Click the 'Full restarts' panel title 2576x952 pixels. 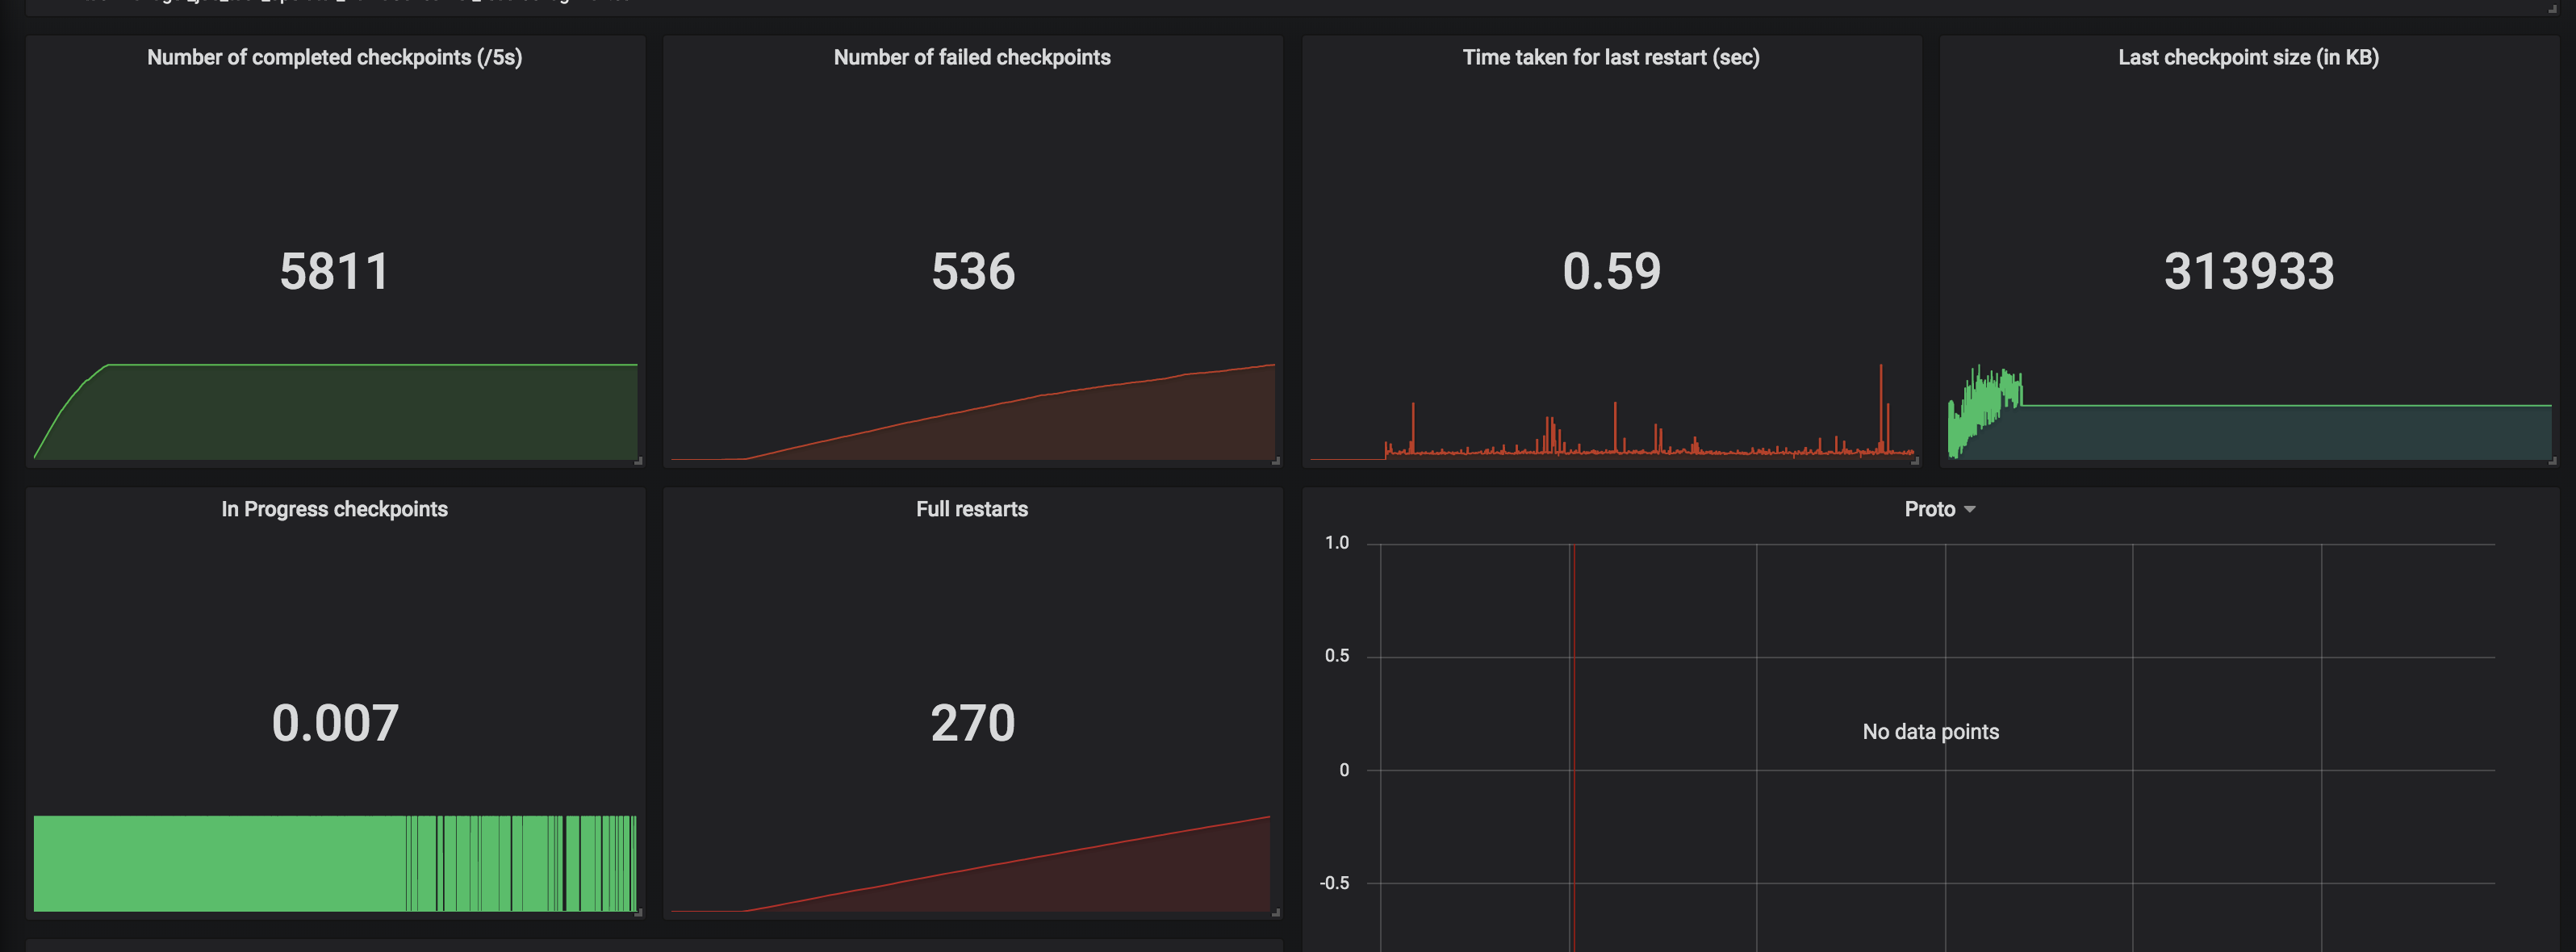pos(972,510)
